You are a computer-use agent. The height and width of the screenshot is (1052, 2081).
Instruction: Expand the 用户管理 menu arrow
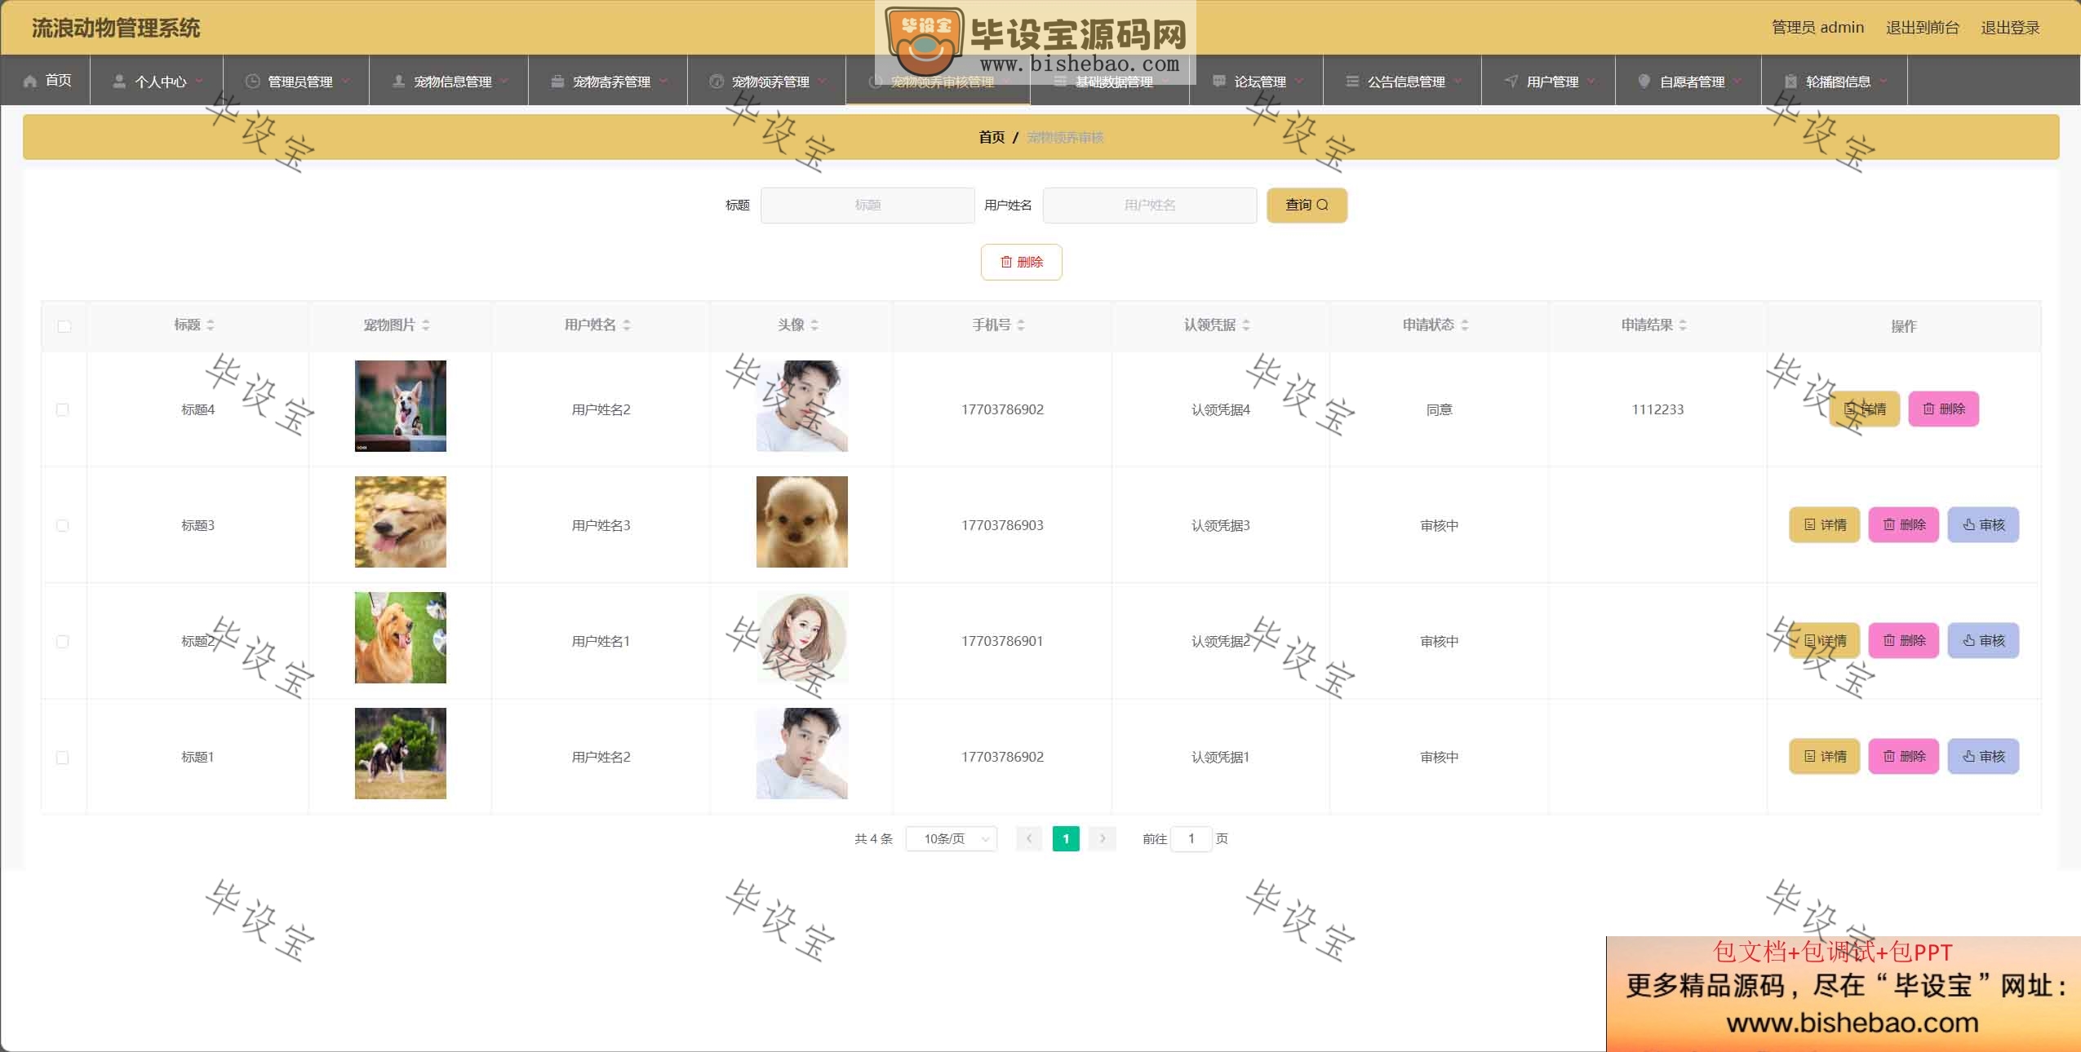point(1591,81)
